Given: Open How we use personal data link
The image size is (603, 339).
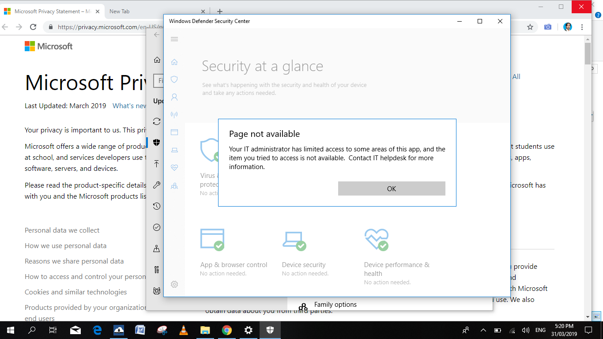Looking at the screenshot, I should coord(66,246).
